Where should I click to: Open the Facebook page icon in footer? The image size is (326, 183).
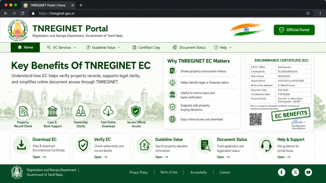tap(281, 172)
